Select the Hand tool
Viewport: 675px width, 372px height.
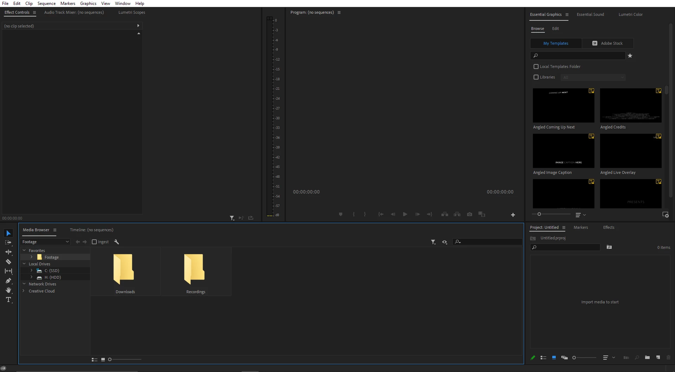click(8, 290)
